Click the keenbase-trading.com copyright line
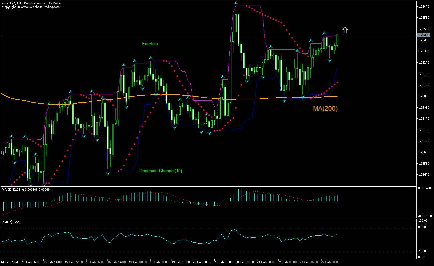The width and height of the screenshot is (434, 266). (x=31, y=7)
